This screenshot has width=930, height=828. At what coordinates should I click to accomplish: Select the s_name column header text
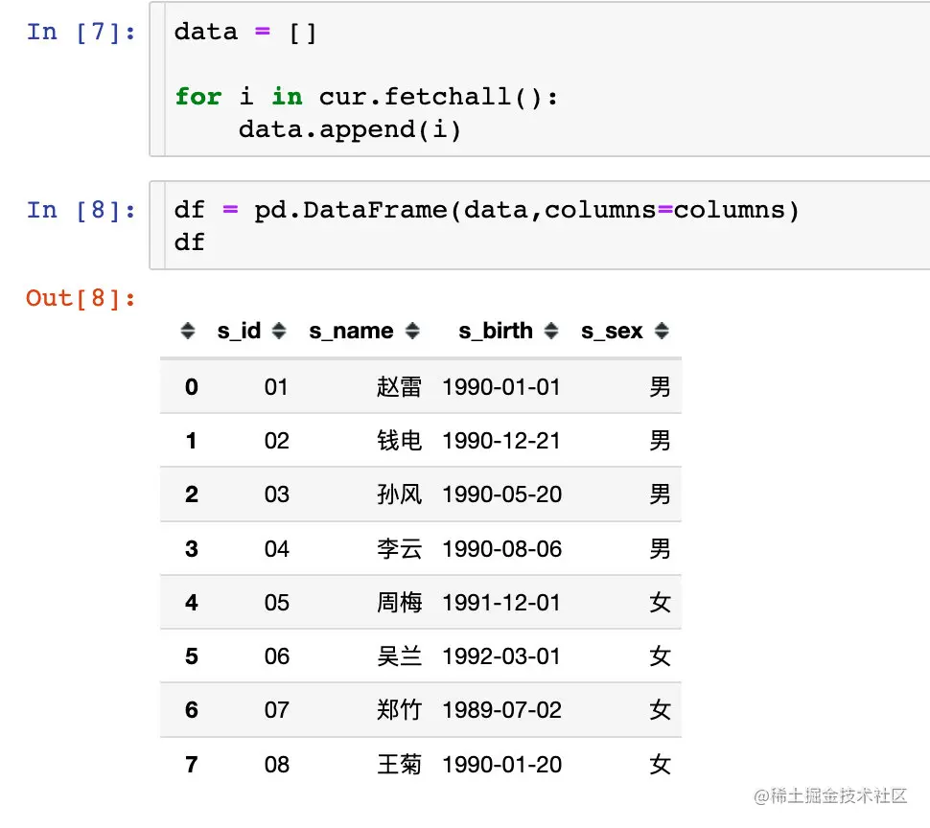(351, 331)
